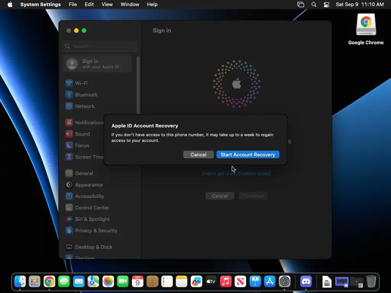Open Discord from the Dock

tap(306, 282)
